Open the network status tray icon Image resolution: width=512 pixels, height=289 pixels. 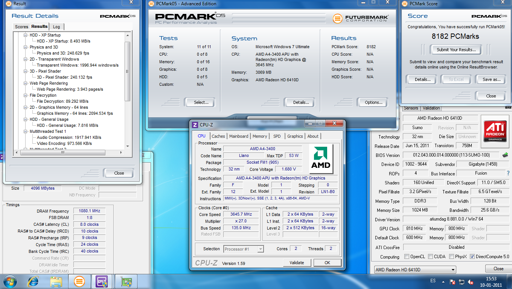[x=462, y=281]
